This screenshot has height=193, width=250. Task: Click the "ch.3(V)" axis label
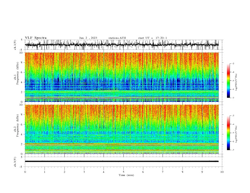(15, 162)
